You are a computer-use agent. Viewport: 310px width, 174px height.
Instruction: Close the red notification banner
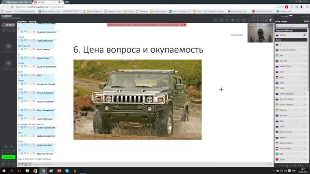pos(185,25)
